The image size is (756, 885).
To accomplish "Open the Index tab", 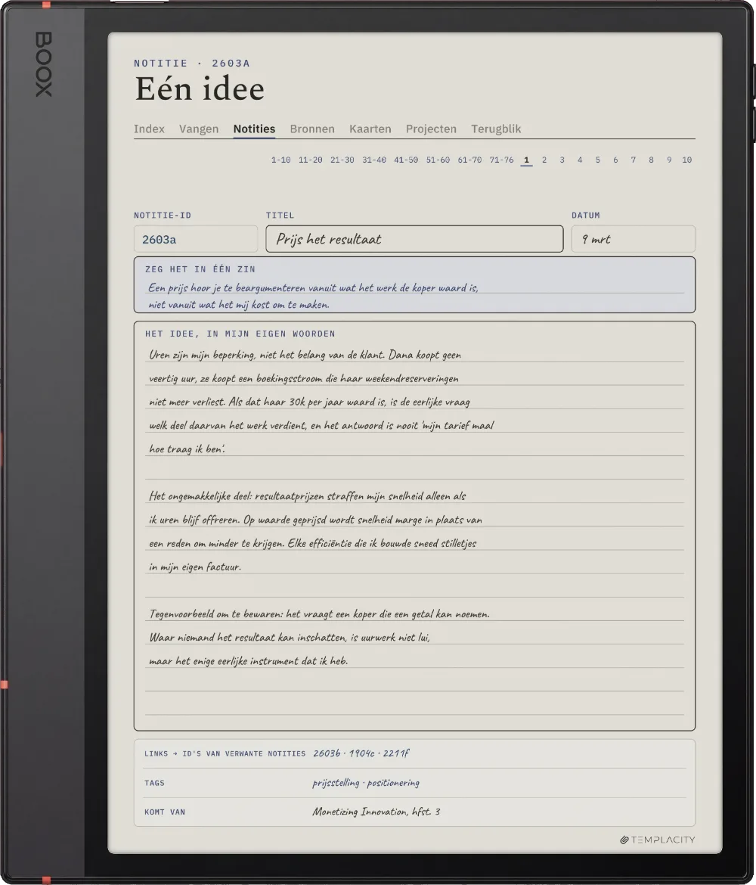I will click(x=149, y=129).
